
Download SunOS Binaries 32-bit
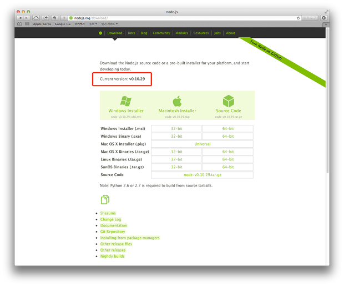tap(176, 167)
